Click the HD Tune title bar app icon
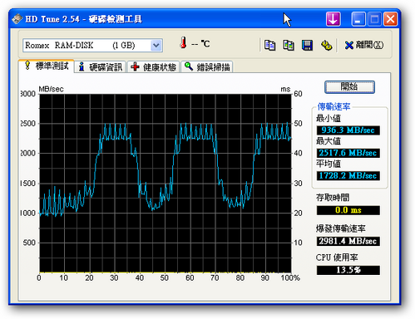Image resolution: width=415 pixels, height=319 pixels. point(17,19)
